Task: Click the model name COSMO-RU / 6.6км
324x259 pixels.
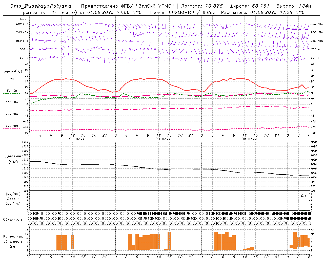Action: [192, 12]
